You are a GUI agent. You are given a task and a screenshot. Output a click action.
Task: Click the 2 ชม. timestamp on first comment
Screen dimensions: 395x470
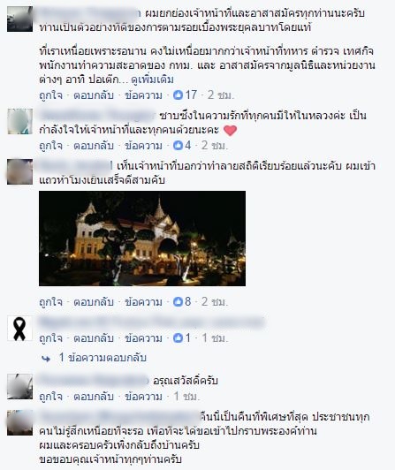click(220, 95)
